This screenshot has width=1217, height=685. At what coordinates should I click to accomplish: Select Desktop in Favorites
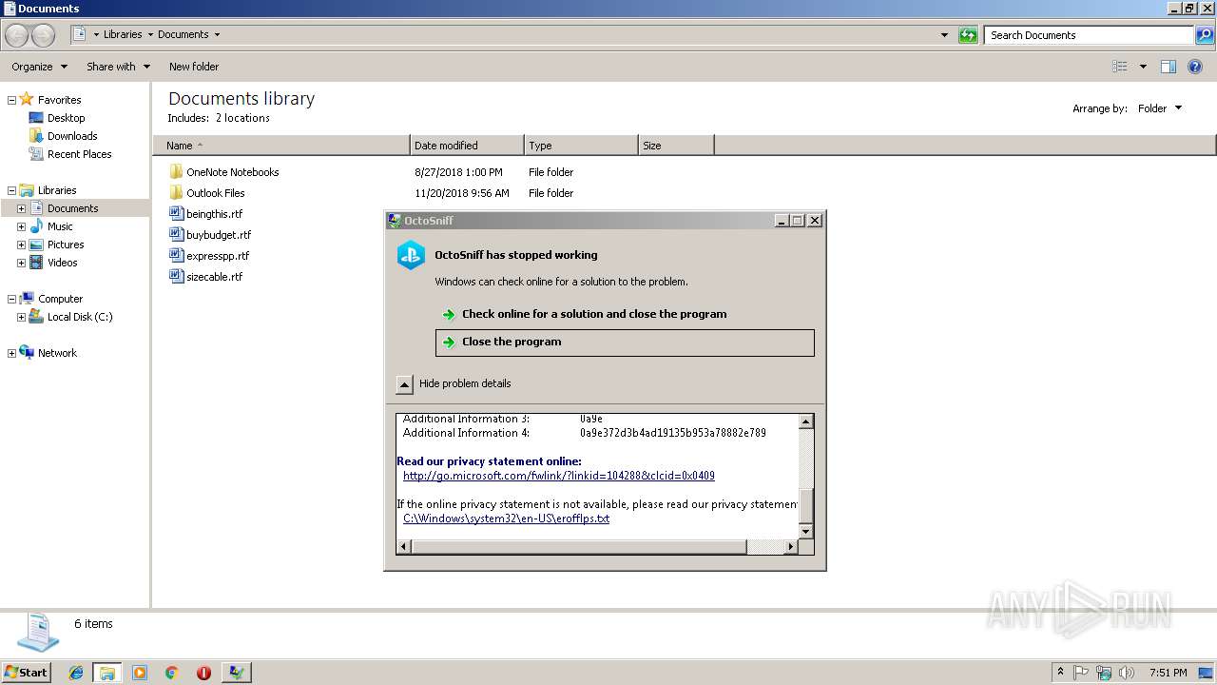(67, 118)
